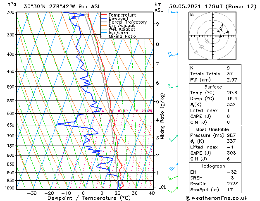The image size is (260, 201).
Task: Click the kt label in hodograph
Action: 192,15
